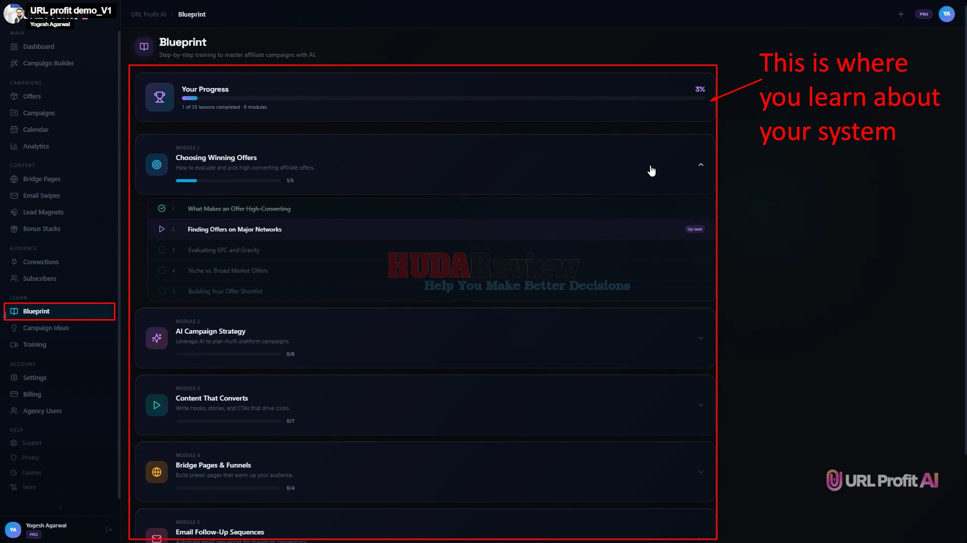Open the Support link

click(x=32, y=443)
